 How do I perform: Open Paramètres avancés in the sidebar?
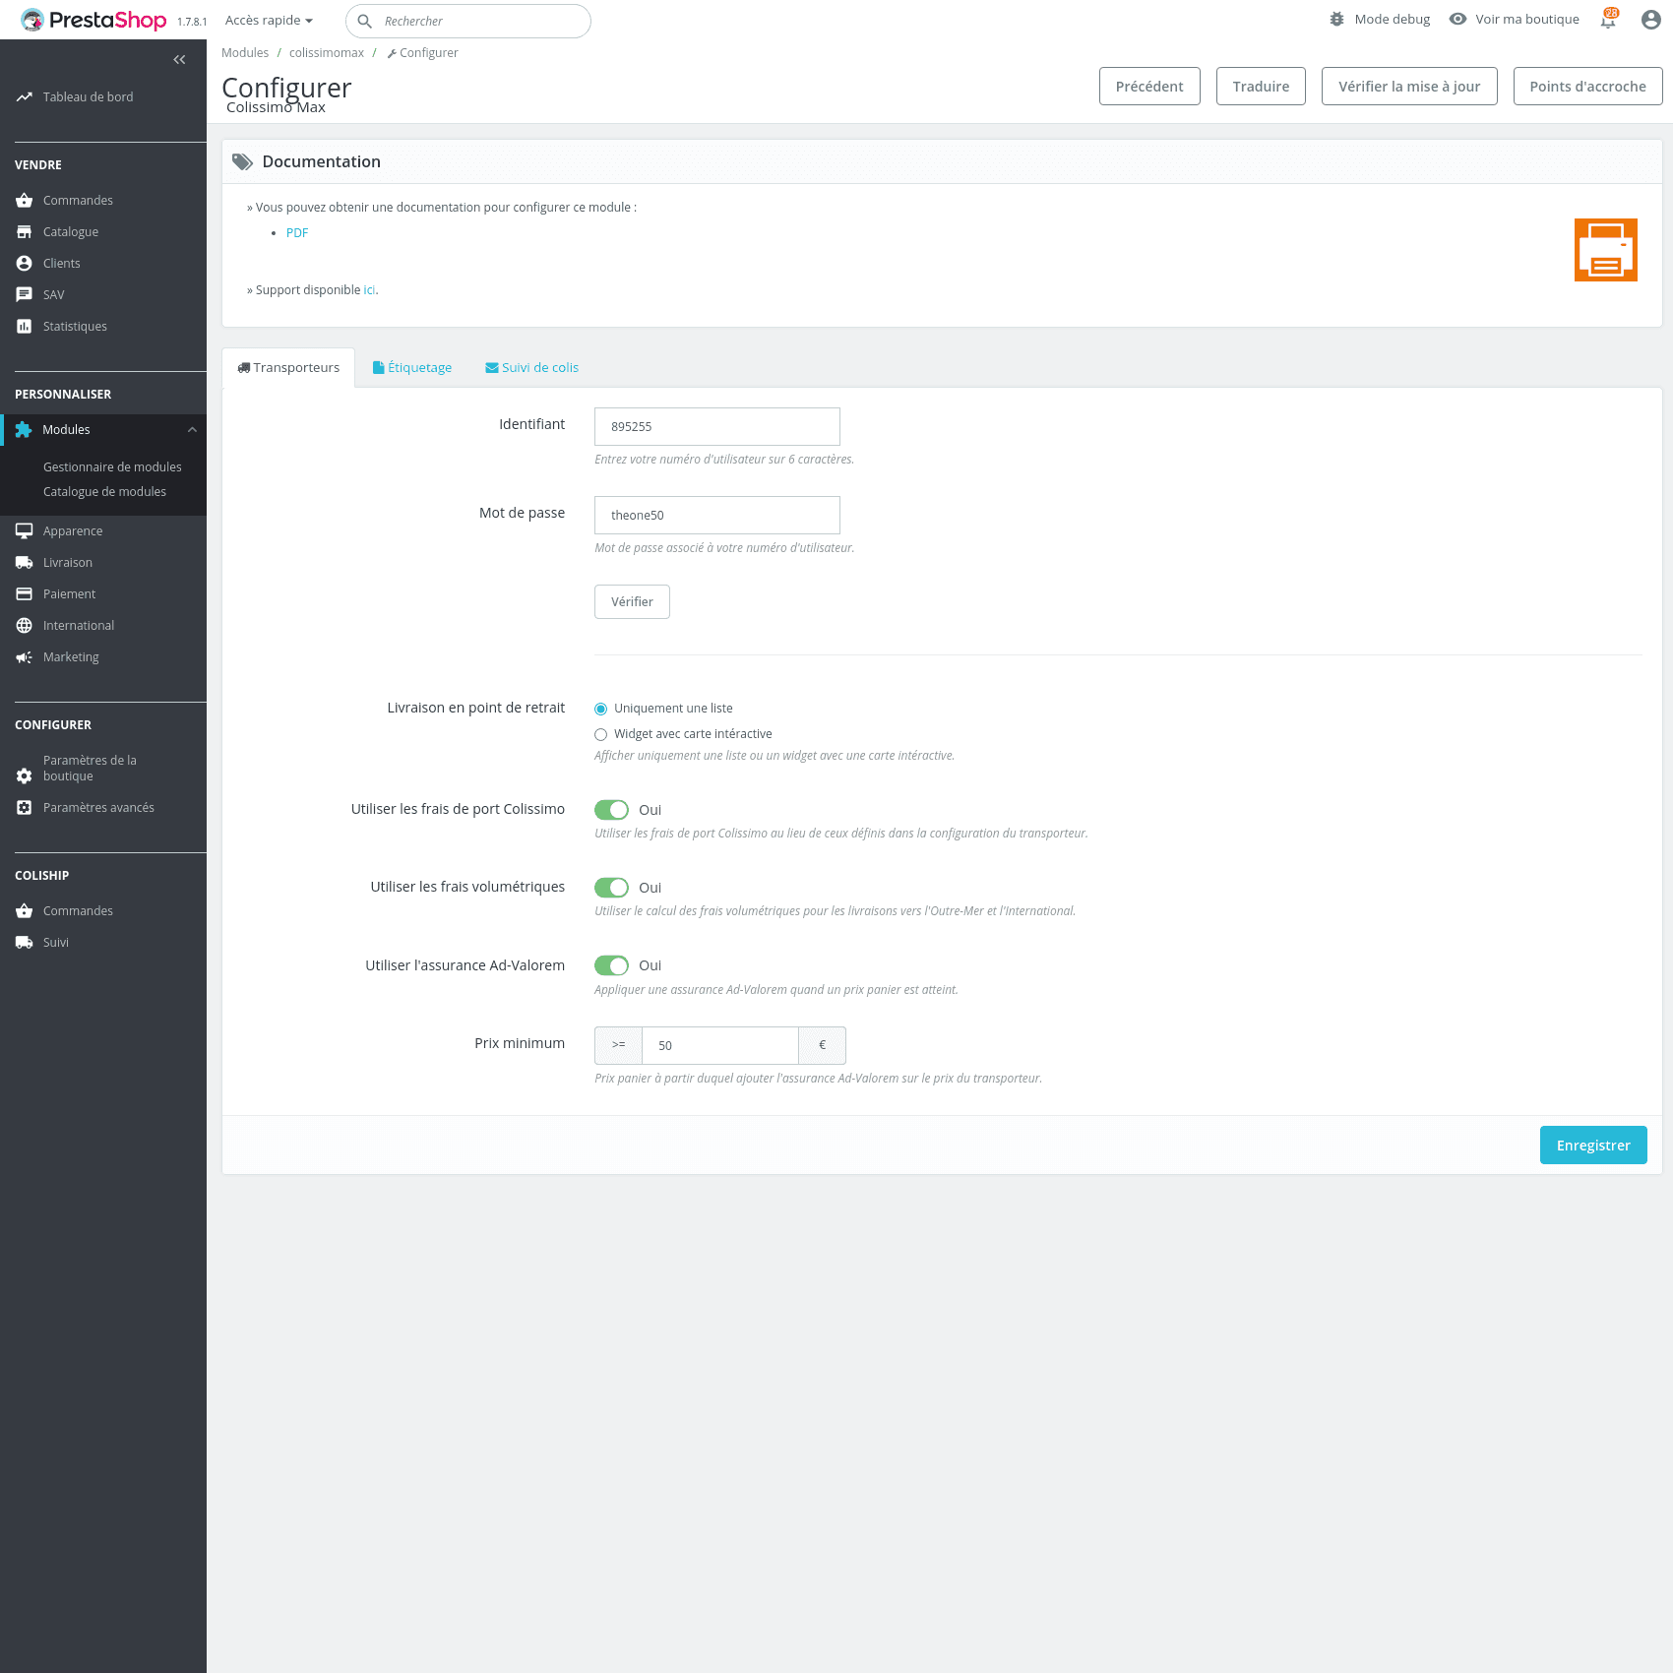click(98, 808)
